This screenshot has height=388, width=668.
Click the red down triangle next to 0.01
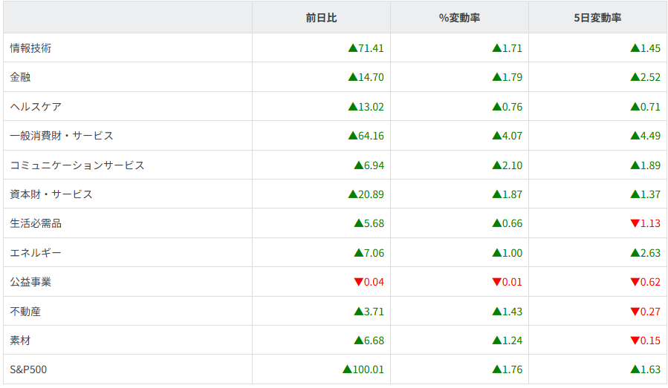(x=496, y=282)
